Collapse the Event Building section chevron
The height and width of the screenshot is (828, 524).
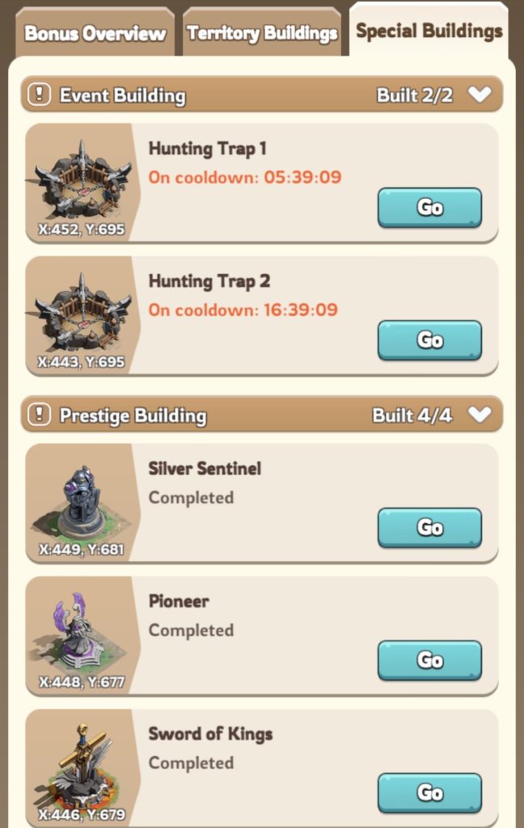480,95
